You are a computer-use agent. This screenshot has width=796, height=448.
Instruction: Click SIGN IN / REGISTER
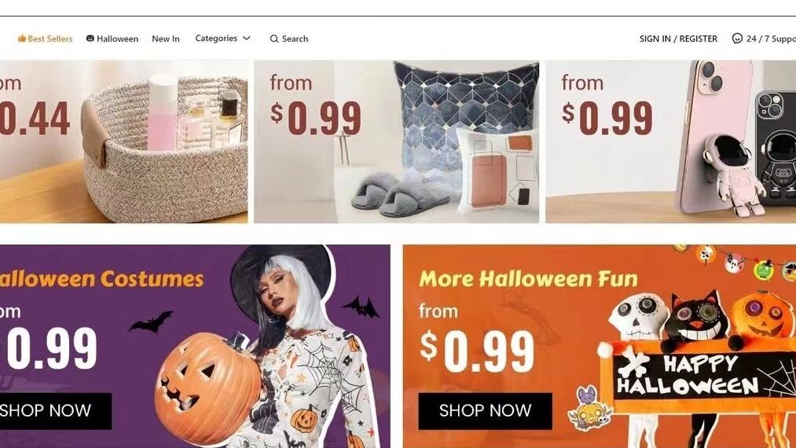pyautogui.click(x=678, y=39)
